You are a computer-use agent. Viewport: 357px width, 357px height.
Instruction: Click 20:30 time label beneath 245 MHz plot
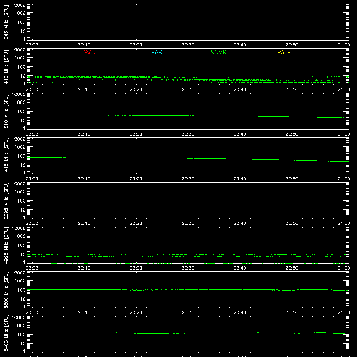(188, 45)
